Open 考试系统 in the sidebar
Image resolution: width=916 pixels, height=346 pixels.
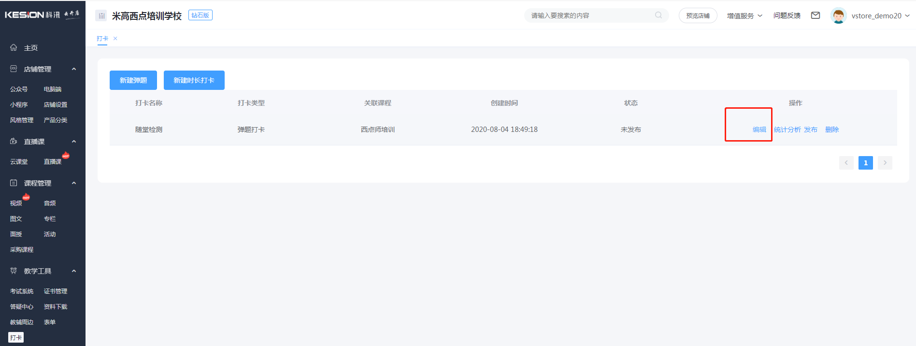tap(22, 291)
